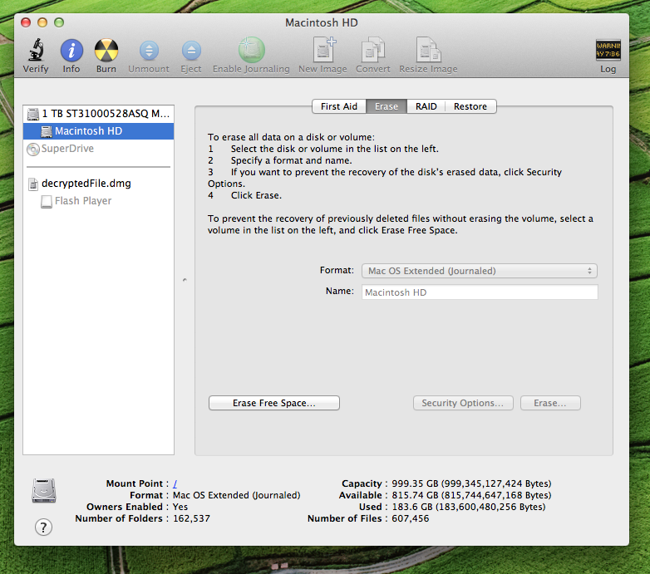Click the Mac OS Extended (Journaled) format info text
Viewport: 650px width, 574px height.
coord(237,495)
